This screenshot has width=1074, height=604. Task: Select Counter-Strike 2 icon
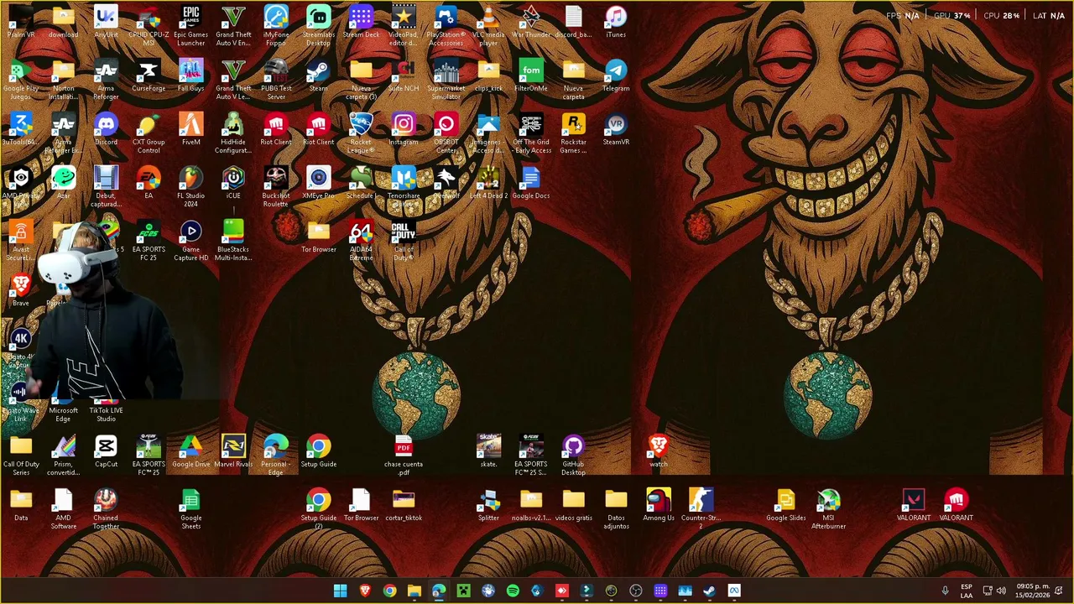[x=701, y=508]
